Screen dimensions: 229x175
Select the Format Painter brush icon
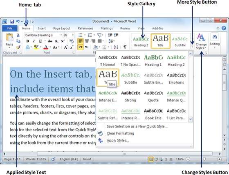click(18, 47)
